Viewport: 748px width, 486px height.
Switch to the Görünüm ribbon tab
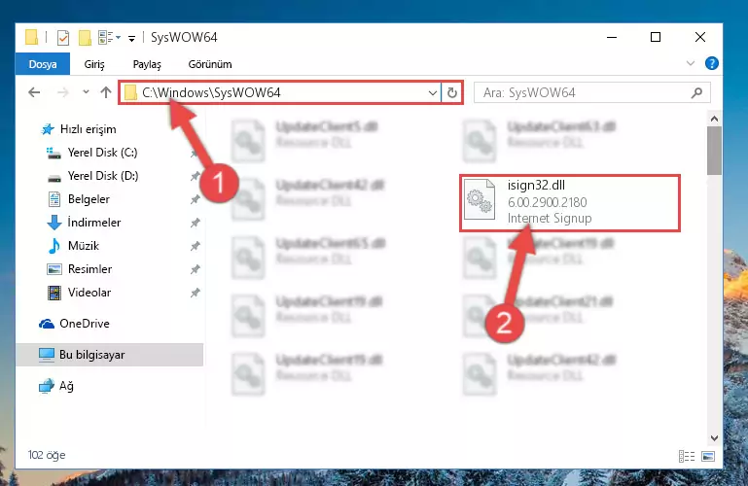[x=210, y=64]
